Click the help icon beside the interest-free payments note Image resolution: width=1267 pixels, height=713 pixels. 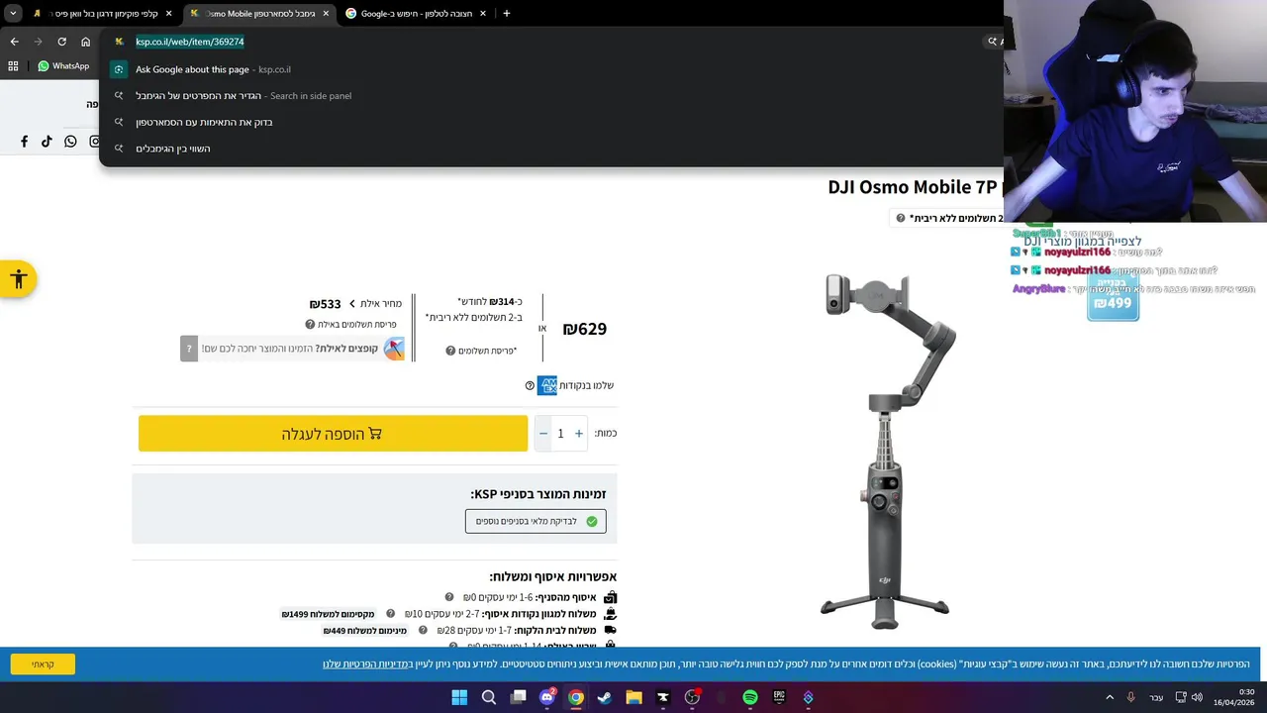(x=901, y=218)
